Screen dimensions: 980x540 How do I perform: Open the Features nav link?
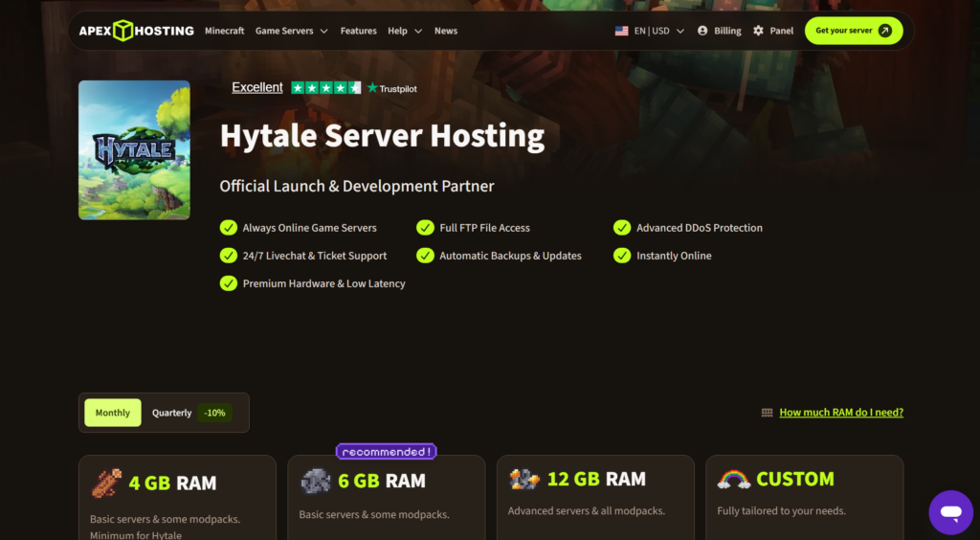pos(358,31)
